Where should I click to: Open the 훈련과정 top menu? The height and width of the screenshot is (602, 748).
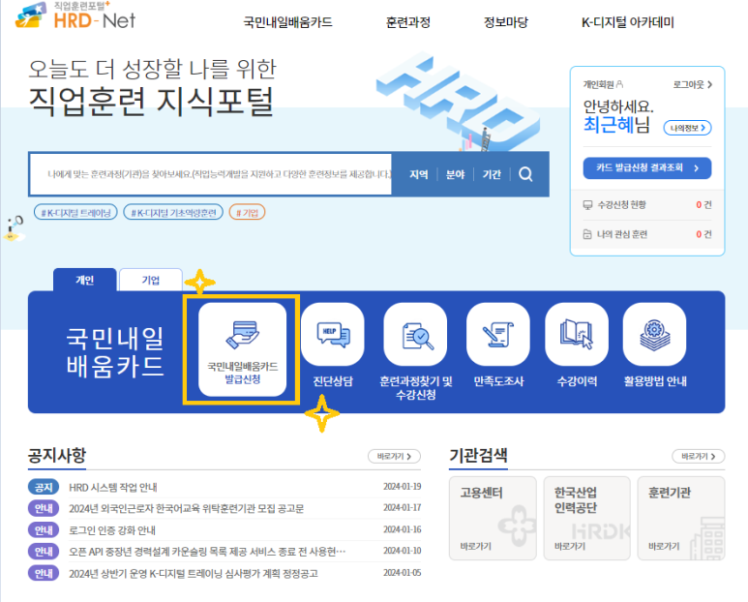click(x=408, y=22)
